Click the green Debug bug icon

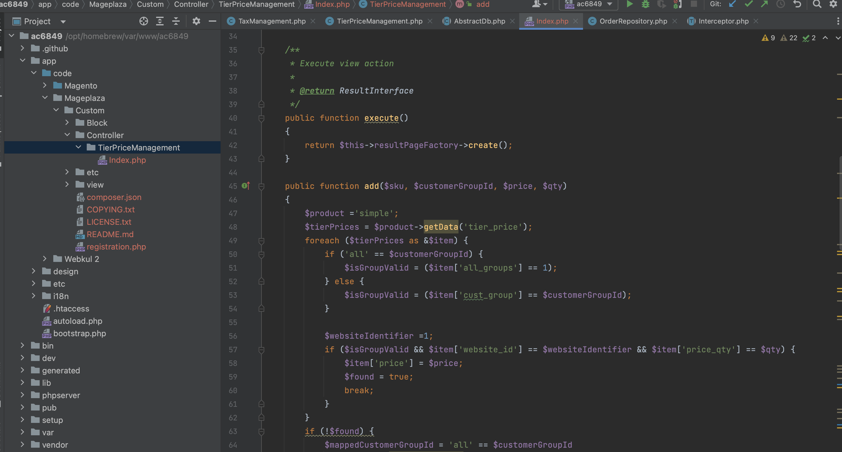click(645, 4)
